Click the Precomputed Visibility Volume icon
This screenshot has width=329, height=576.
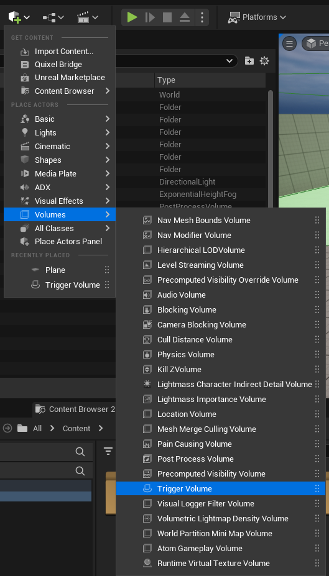pyautogui.click(x=147, y=474)
